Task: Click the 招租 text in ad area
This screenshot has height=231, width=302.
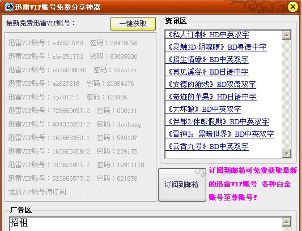Action: click(x=19, y=223)
